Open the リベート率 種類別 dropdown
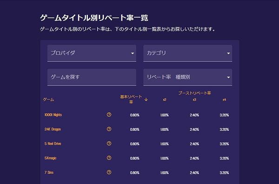This screenshot has width=279, height=184. click(188, 77)
